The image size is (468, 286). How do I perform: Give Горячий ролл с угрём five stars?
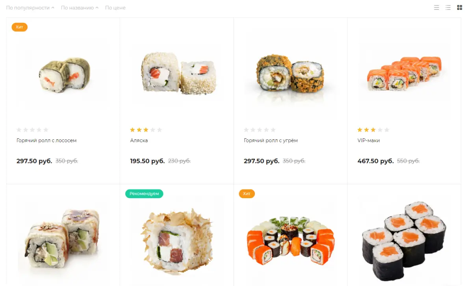(x=273, y=130)
